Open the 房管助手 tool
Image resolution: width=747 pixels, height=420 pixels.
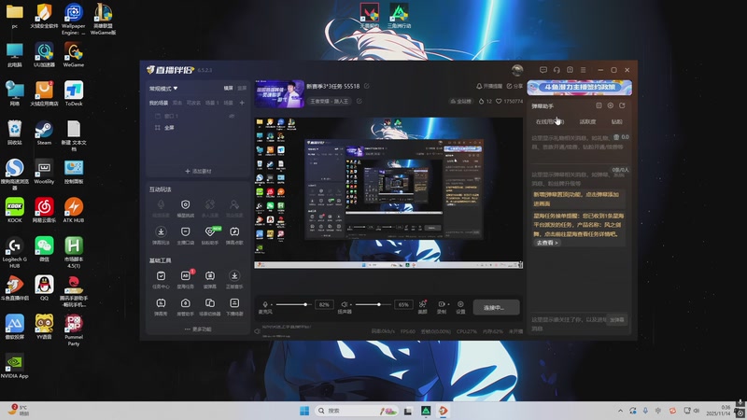tap(185, 307)
